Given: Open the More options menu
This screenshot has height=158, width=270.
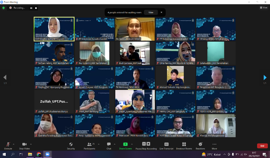Looking at the screenshot, I should (214, 146).
